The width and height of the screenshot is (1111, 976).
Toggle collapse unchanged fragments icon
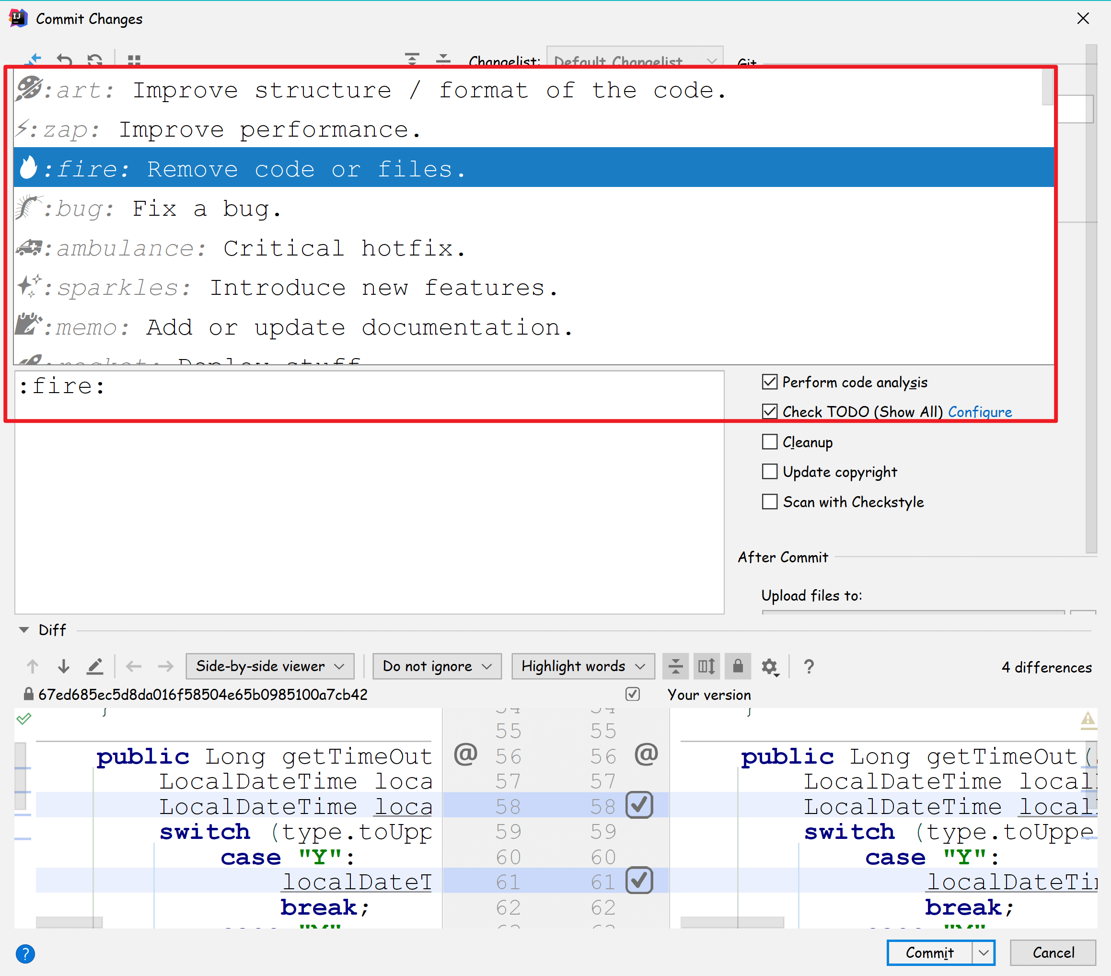click(x=676, y=666)
